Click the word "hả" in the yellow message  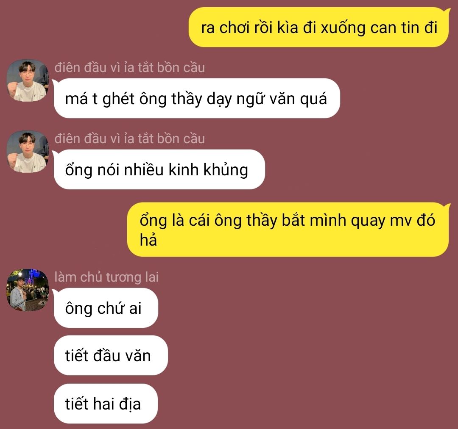coord(148,240)
